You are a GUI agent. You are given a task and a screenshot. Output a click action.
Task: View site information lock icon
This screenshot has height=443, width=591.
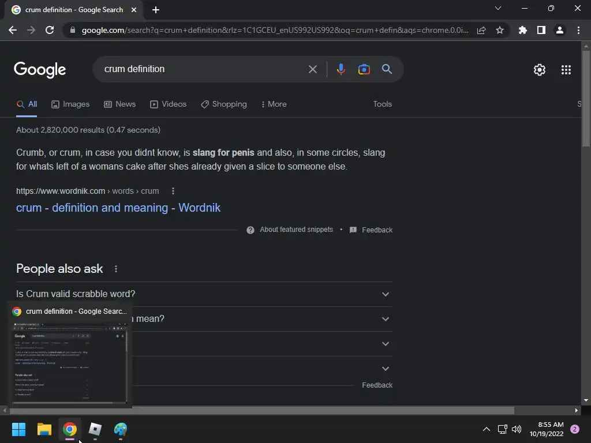(x=73, y=30)
